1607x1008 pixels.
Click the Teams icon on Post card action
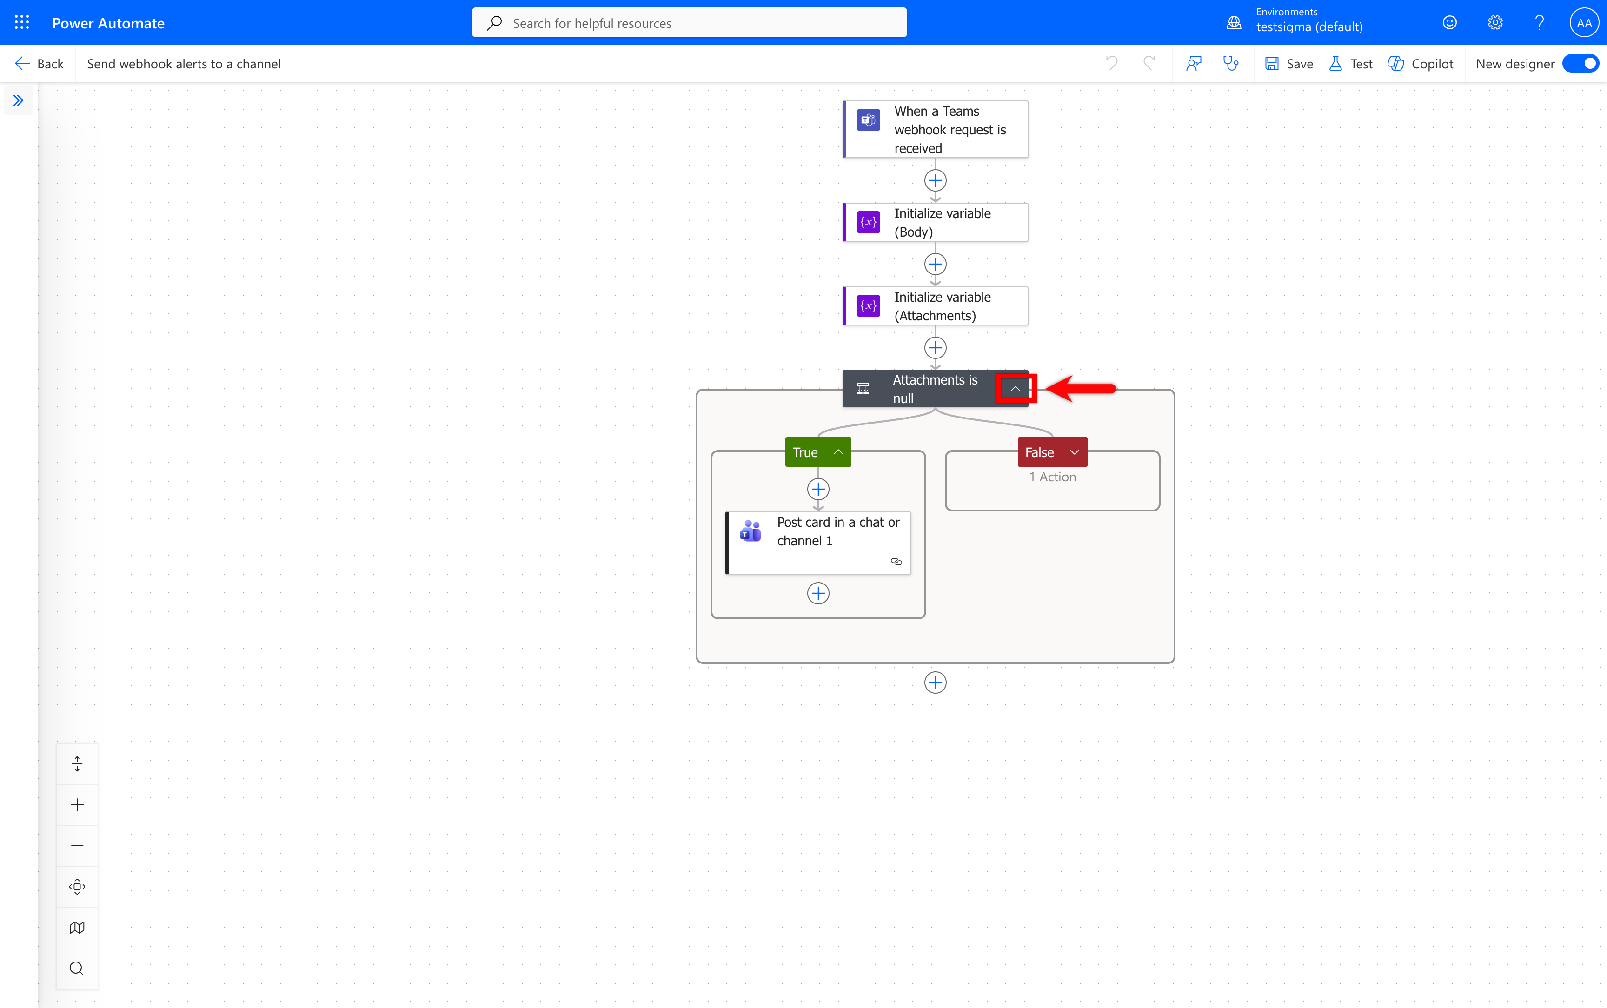tap(750, 531)
